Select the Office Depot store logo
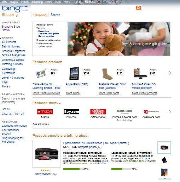 [98, 112]
